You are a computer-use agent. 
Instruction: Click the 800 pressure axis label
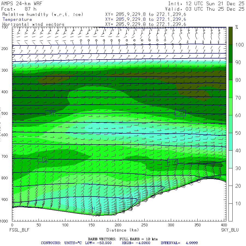(x=5, y=178)
